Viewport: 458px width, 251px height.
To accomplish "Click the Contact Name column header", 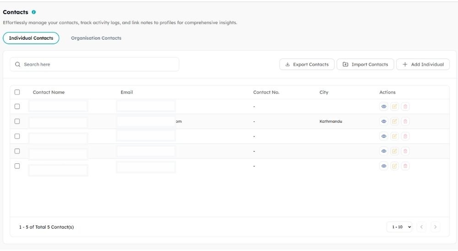I will (49, 92).
